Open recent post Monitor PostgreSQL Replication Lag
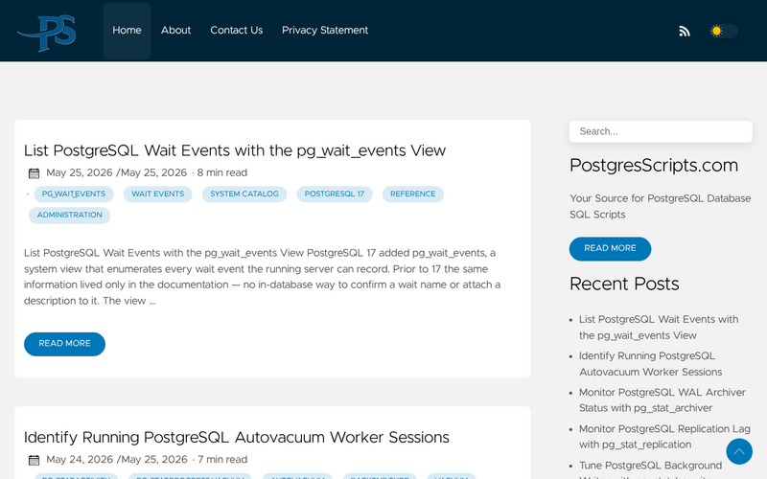Viewport: 767px width, 479px height. click(x=664, y=437)
